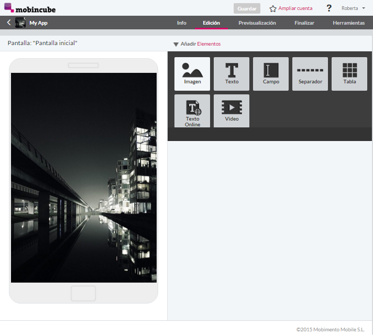The width and height of the screenshot is (373, 335).
Task: Click the My App thumbnail icon
Action: point(20,23)
